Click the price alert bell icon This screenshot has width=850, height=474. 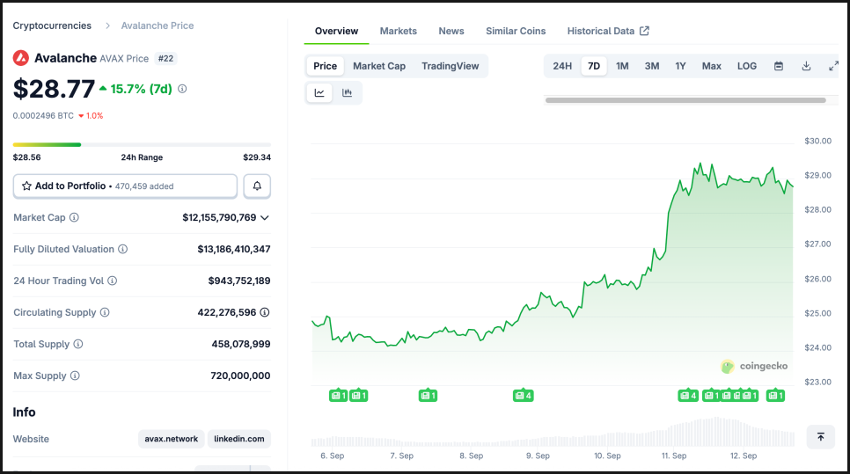click(x=257, y=186)
